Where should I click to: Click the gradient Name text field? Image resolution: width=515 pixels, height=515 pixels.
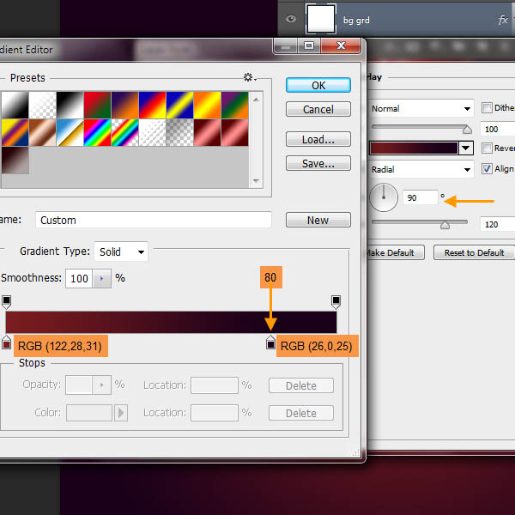pos(153,220)
